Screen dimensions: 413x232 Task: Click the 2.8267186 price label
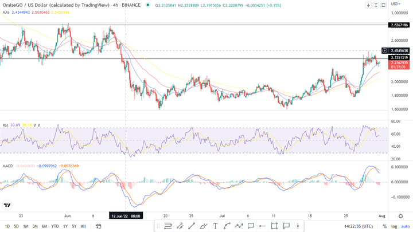(x=399, y=25)
